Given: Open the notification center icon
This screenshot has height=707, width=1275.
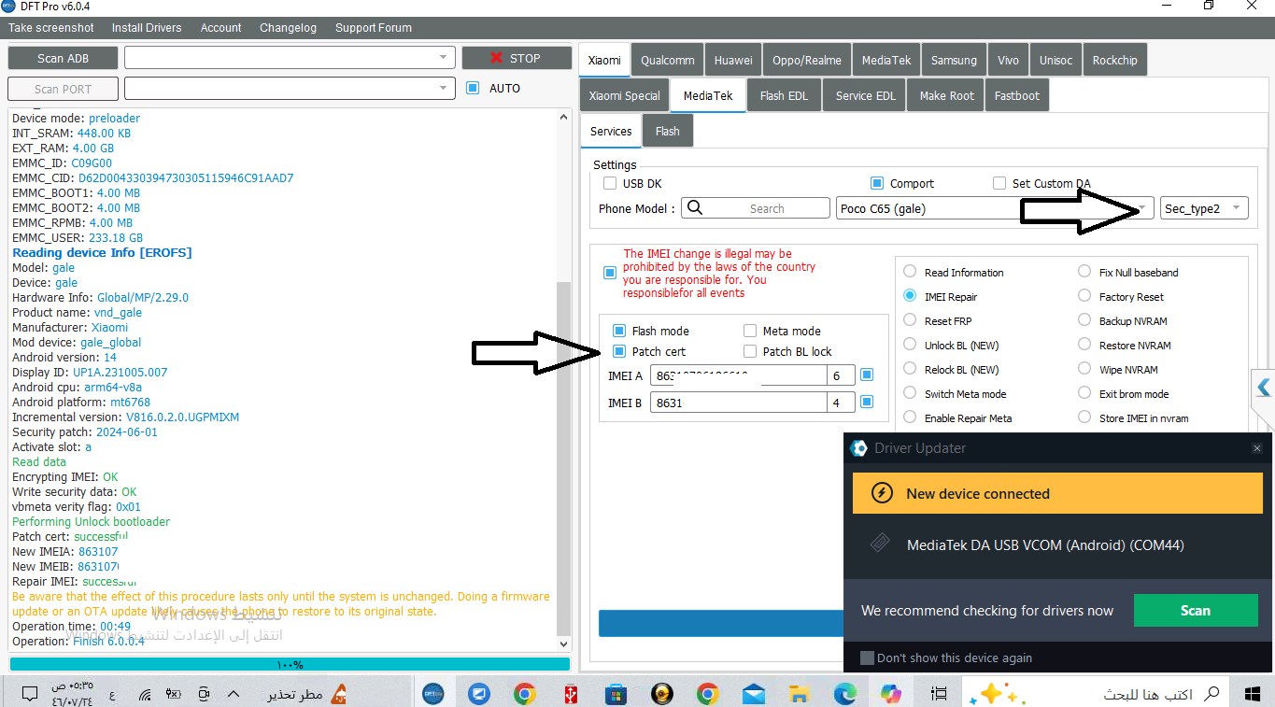Looking at the screenshot, I should [x=29, y=694].
